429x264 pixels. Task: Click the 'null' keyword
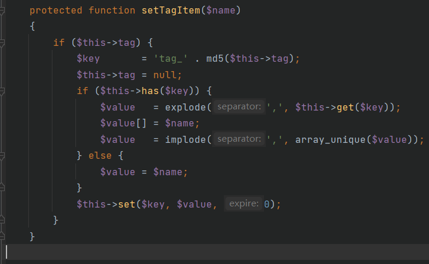[165, 75]
